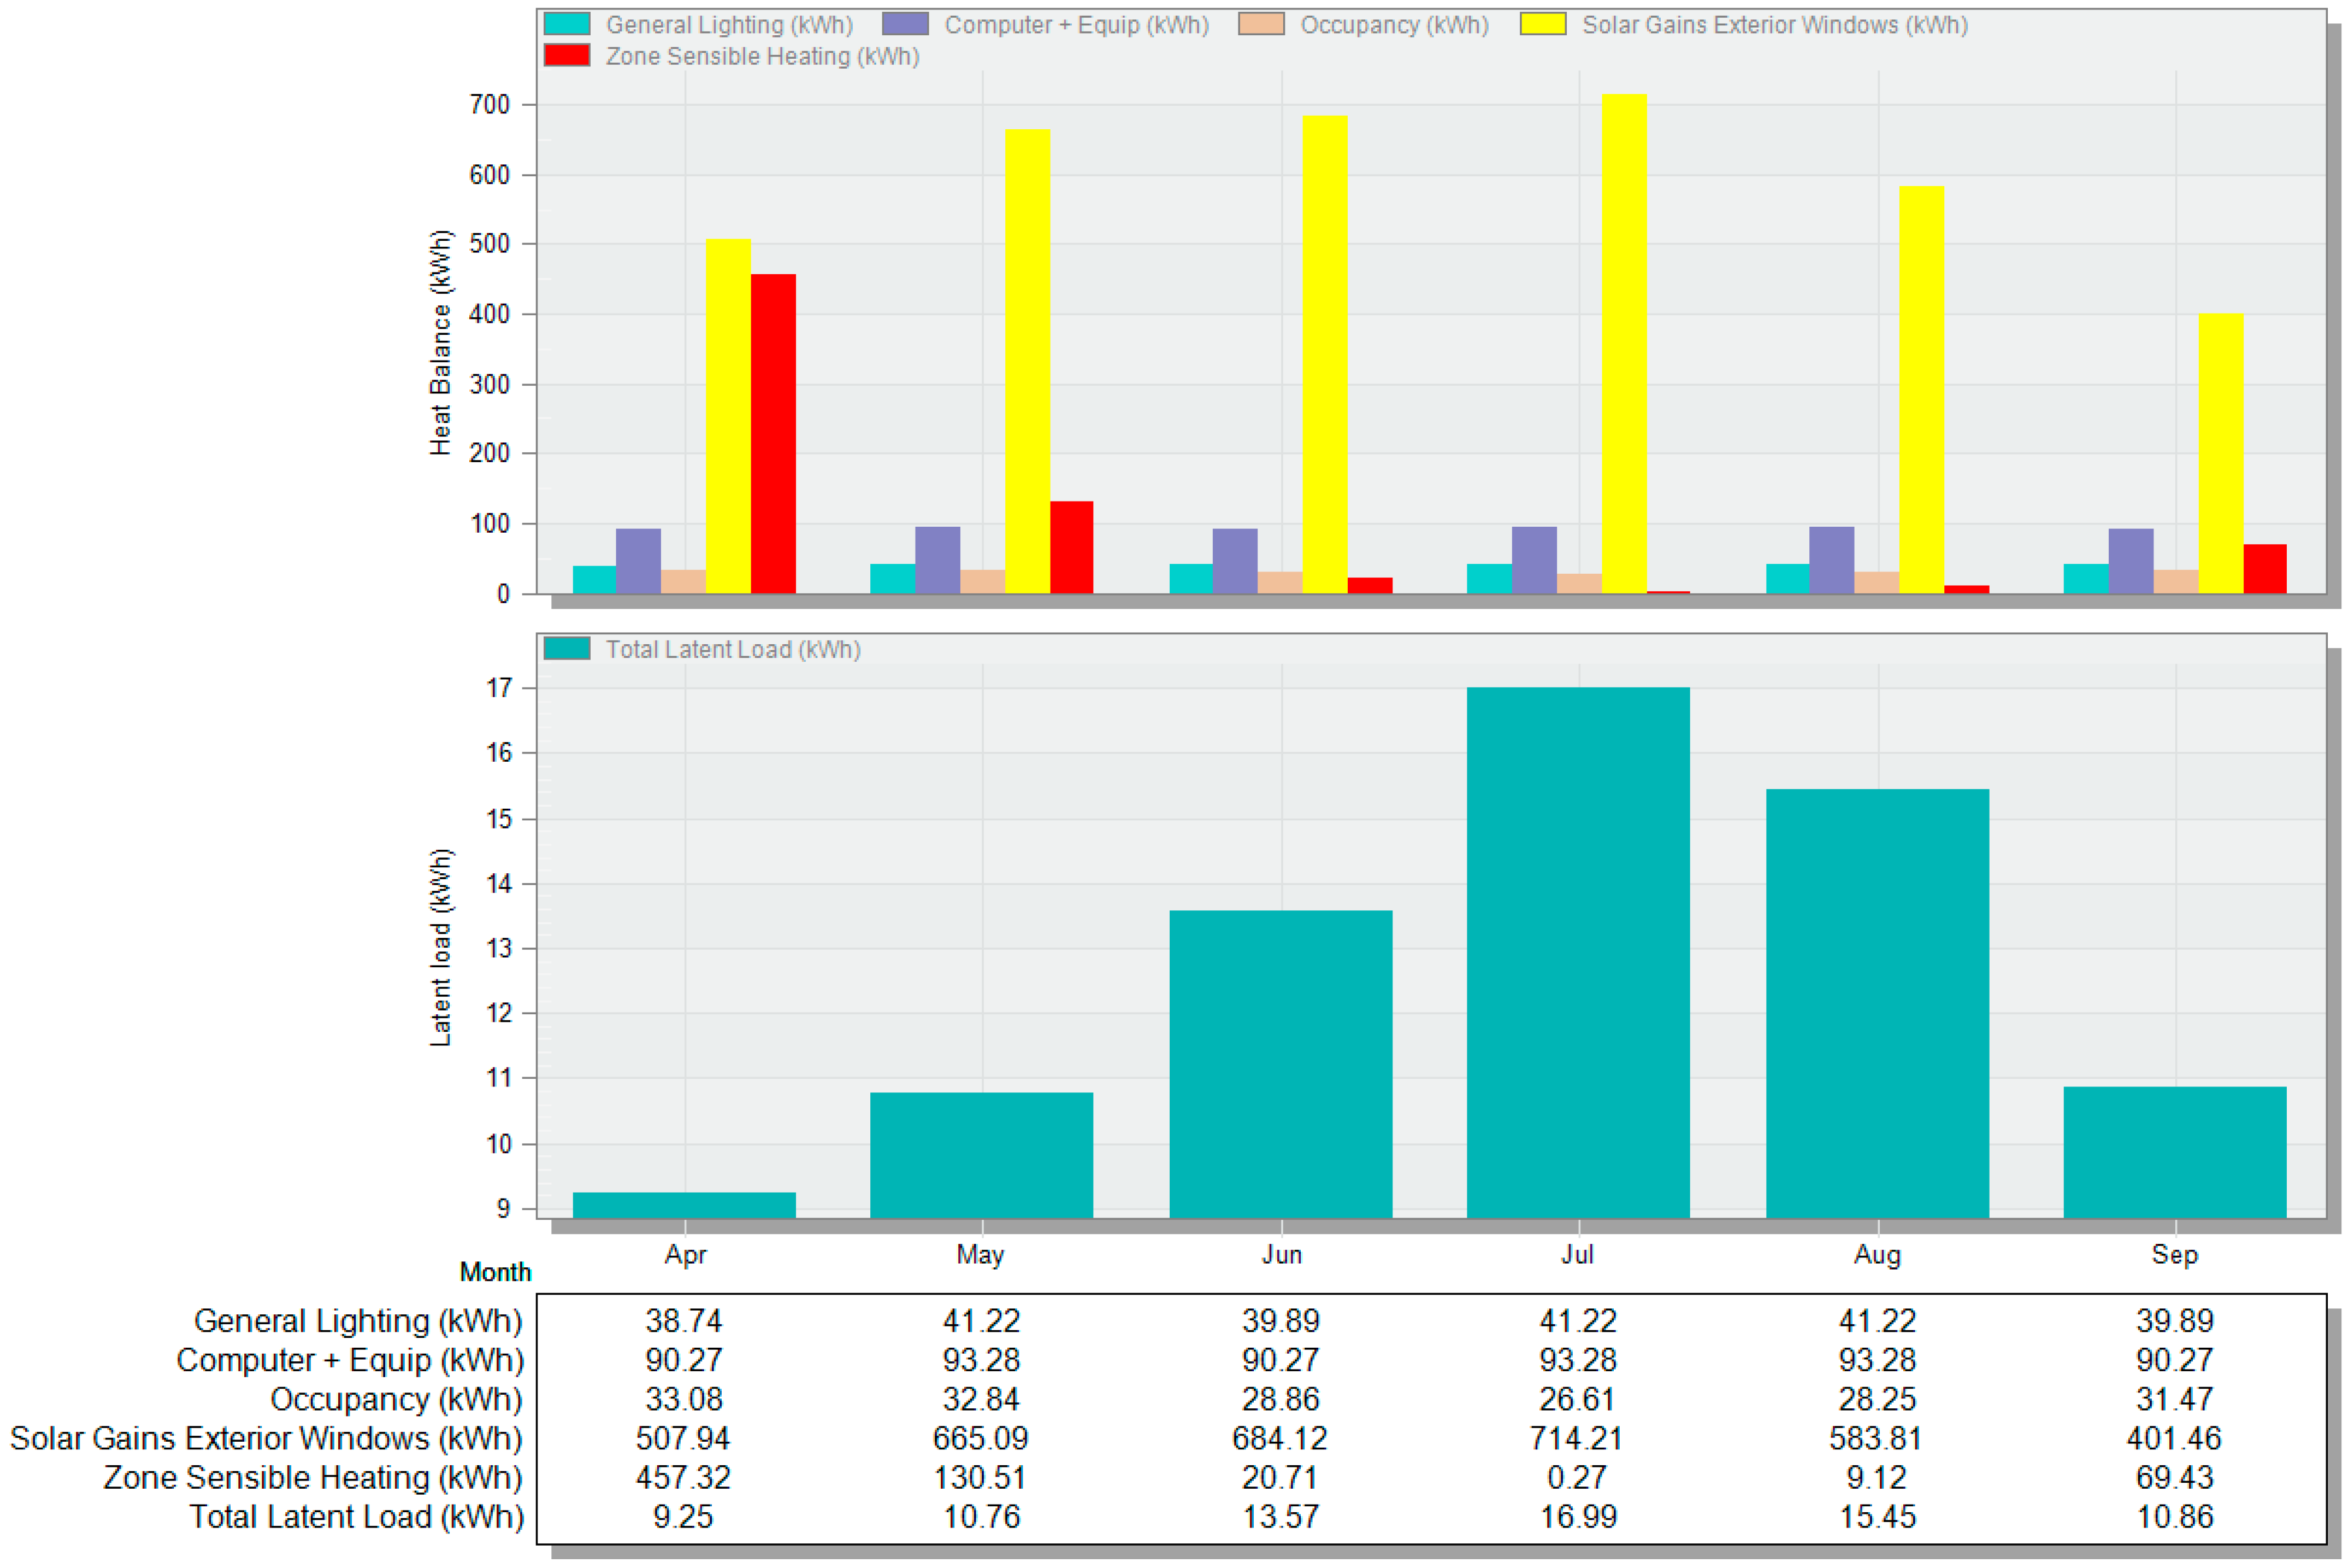
Task: Select the April zone heating red bar
Action: tap(773, 433)
